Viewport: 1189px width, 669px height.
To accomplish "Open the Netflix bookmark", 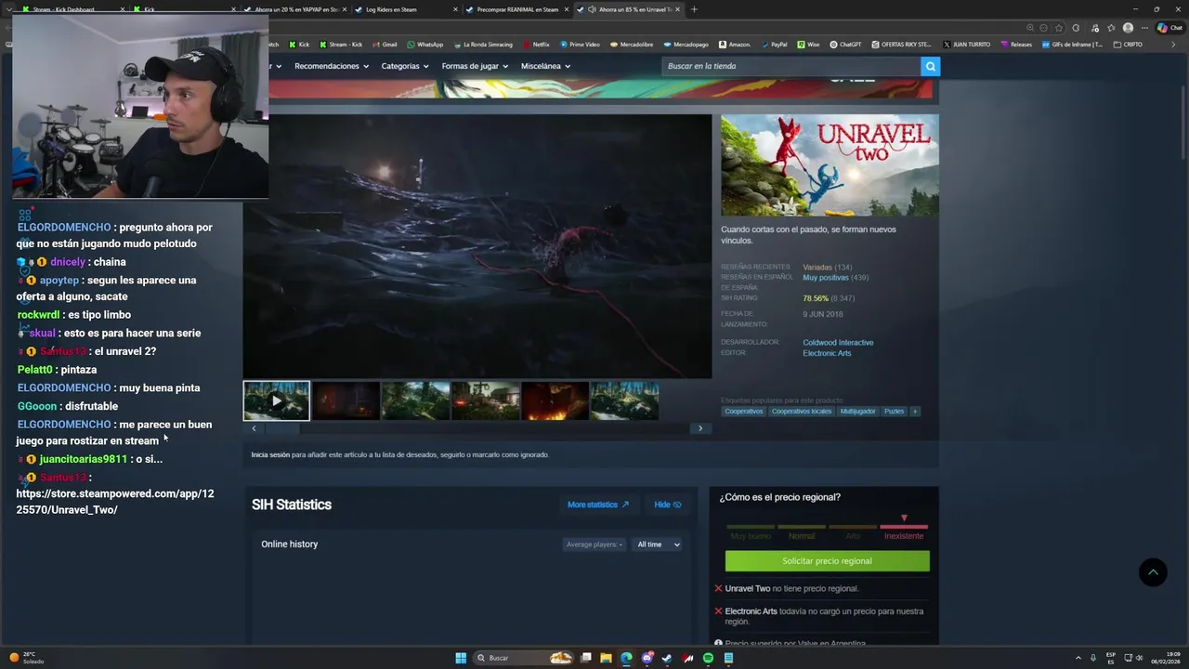I will click(537, 45).
